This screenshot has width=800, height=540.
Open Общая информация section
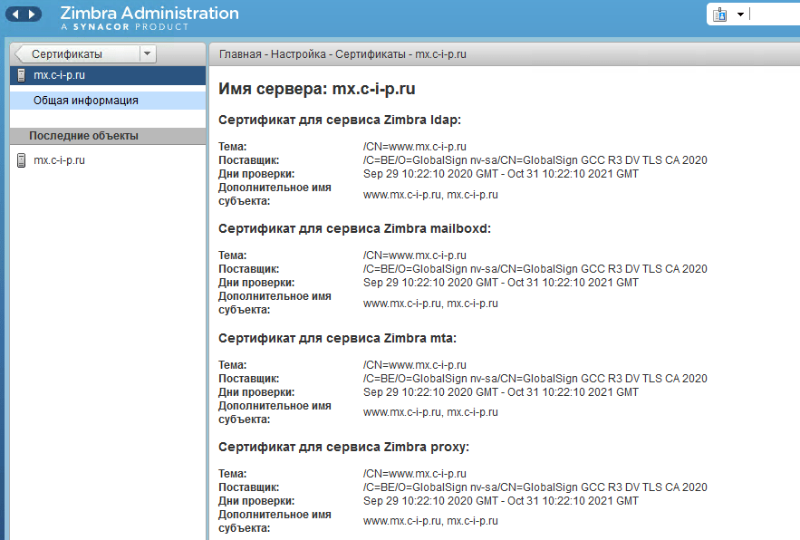click(108, 101)
